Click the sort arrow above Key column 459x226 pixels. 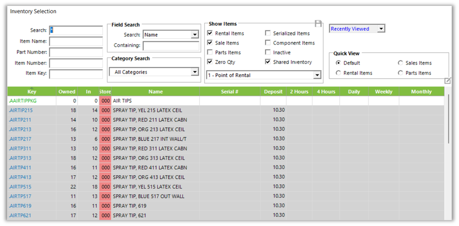(31, 88)
